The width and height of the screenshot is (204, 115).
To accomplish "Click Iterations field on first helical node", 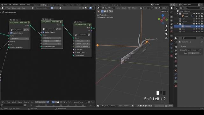I will click(x=20, y=39).
